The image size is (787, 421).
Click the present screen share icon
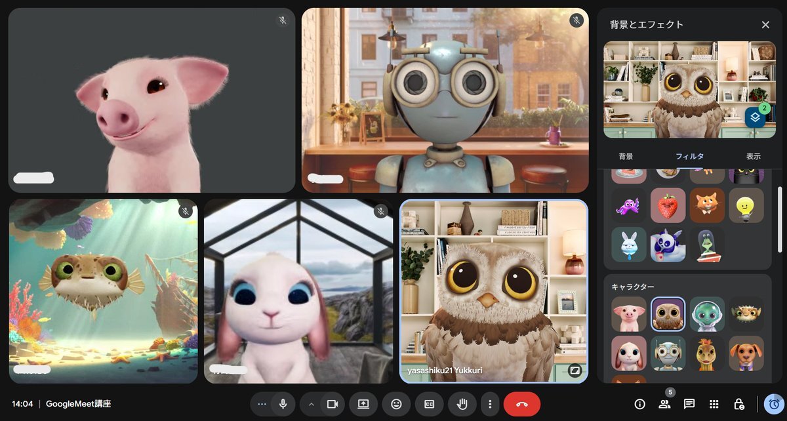363,404
